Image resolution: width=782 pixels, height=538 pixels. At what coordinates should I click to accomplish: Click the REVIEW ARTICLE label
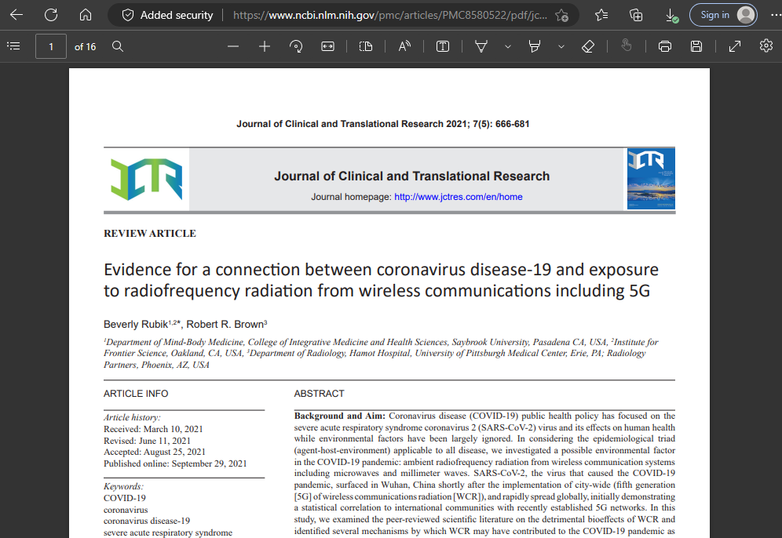150,234
